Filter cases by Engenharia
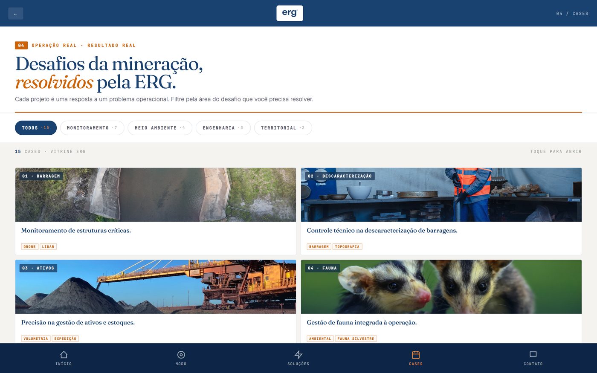The image size is (597, 373). pyautogui.click(x=223, y=128)
